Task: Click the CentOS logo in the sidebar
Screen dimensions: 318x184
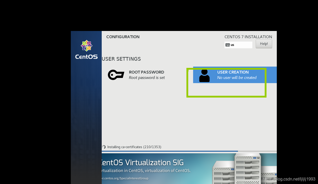Action: point(86,50)
